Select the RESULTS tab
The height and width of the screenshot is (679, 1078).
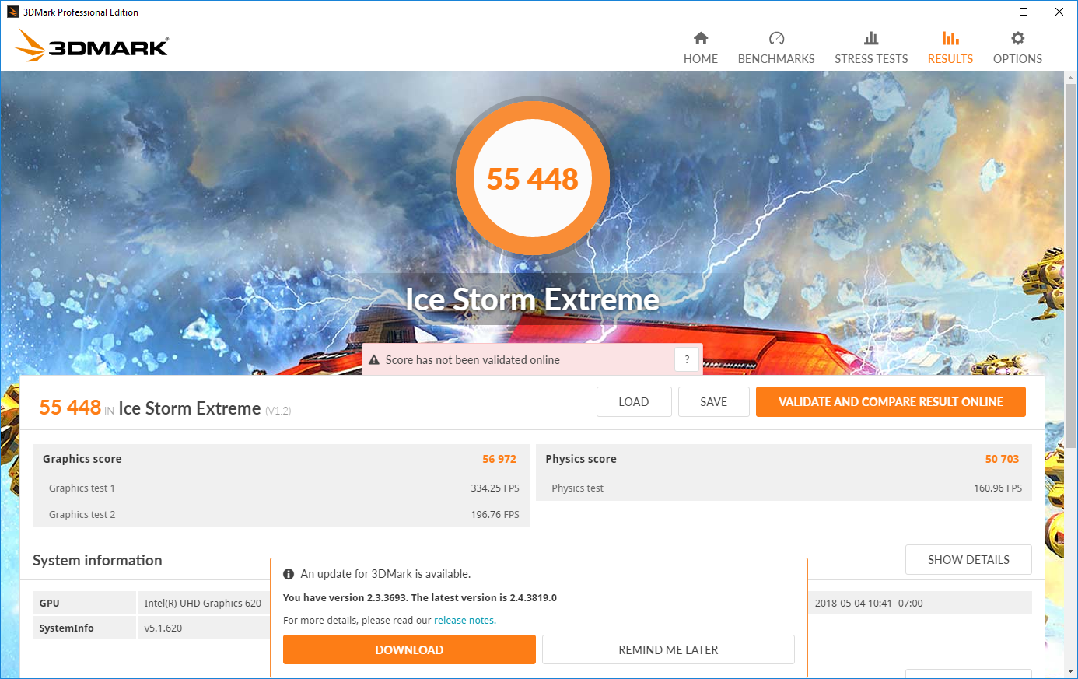[950, 47]
